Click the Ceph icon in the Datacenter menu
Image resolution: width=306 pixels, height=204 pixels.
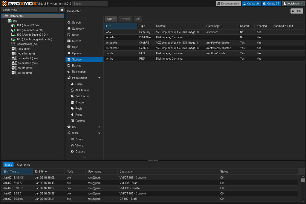tap(69, 47)
